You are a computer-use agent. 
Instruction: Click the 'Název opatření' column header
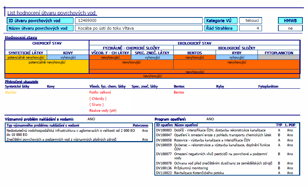pos(186,125)
